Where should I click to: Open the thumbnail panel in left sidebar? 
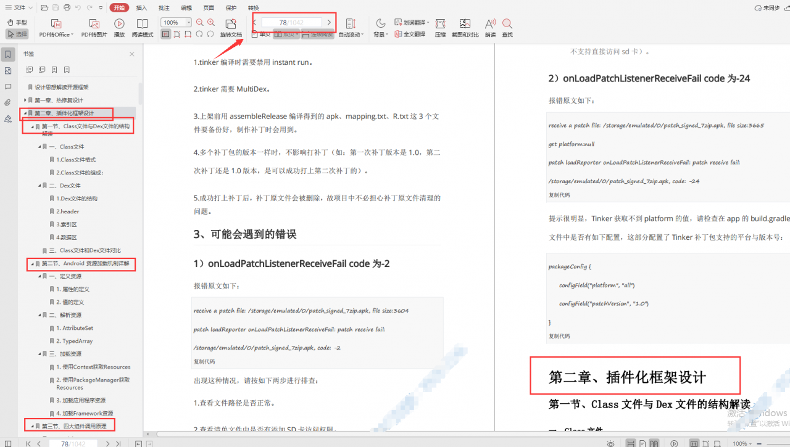tap(8, 70)
